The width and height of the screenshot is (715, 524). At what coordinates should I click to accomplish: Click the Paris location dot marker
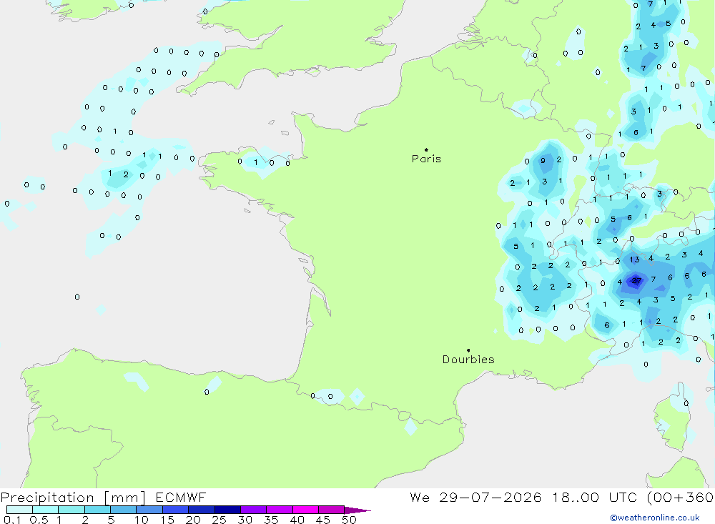point(426,149)
